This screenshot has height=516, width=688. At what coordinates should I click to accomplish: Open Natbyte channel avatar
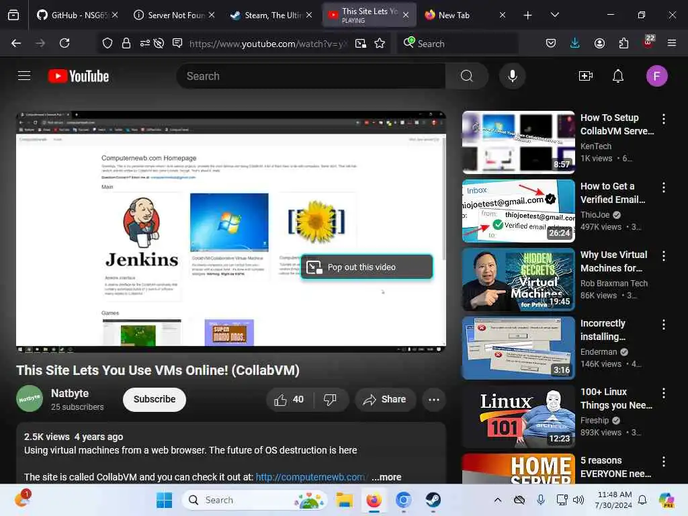[30, 398]
